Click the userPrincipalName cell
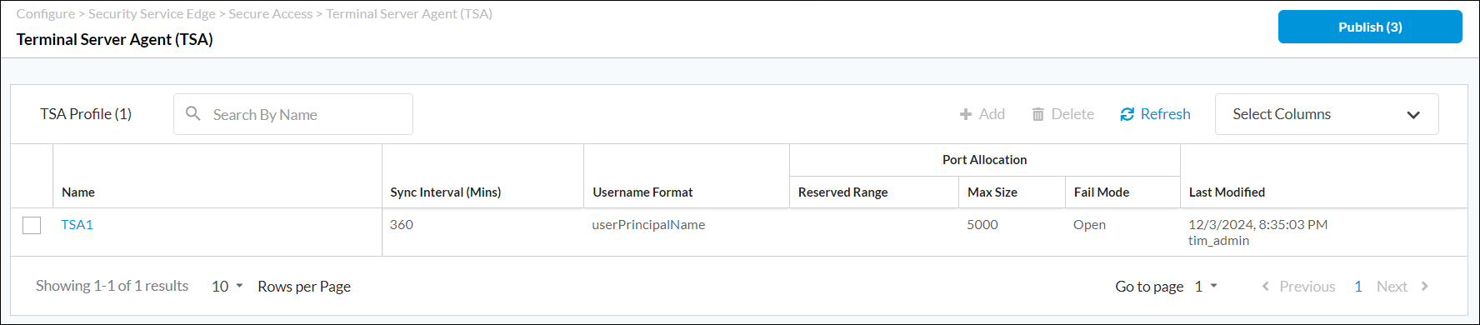This screenshot has width=1480, height=325. point(648,224)
